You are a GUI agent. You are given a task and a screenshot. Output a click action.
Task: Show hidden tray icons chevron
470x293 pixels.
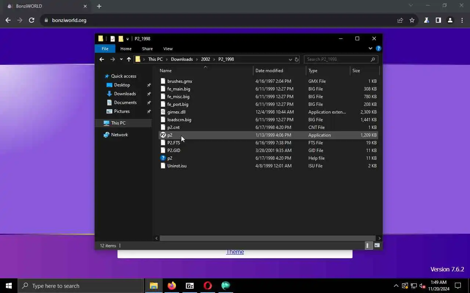coord(396,286)
